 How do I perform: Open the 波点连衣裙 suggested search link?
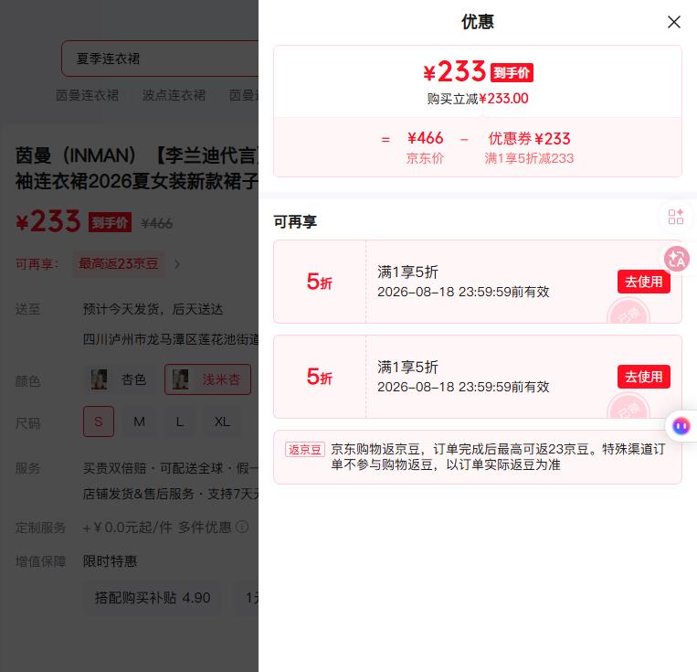point(174,95)
